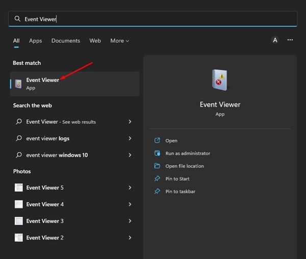The width and height of the screenshot is (306, 259).
Task: Expand arrow for event viewer logs
Action: pyautogui.click(x=130, y=138)
